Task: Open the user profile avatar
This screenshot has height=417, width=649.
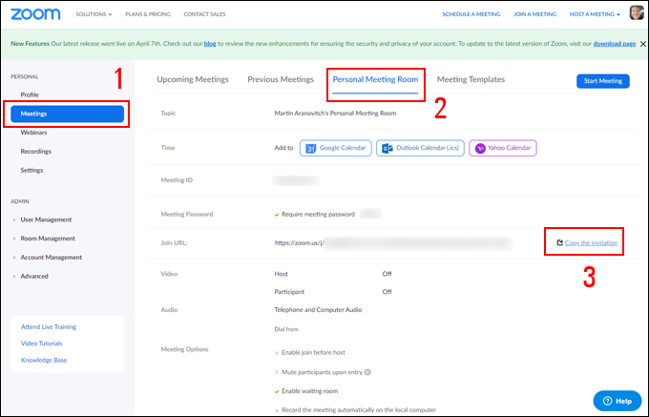Action: pos(637,13)
